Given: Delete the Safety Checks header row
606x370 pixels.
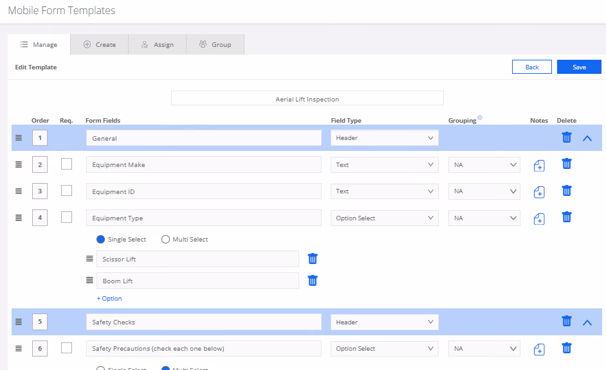Looking at the screenshot, I should pyautogui.click(x=567, y=321).
